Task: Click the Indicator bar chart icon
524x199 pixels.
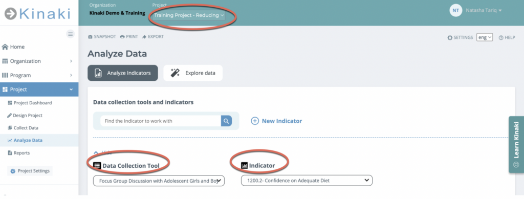Action: tap(244, 165)
